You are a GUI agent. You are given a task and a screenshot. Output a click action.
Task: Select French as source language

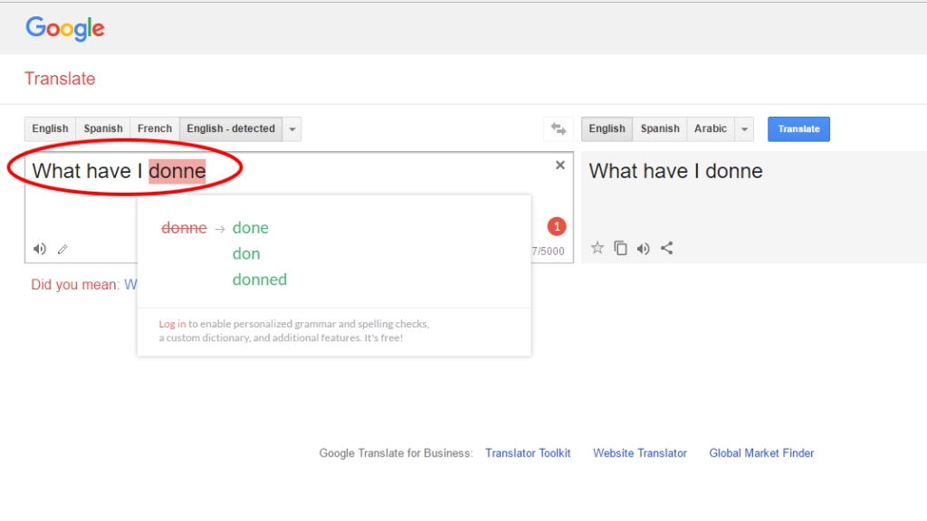pos(154,128)
